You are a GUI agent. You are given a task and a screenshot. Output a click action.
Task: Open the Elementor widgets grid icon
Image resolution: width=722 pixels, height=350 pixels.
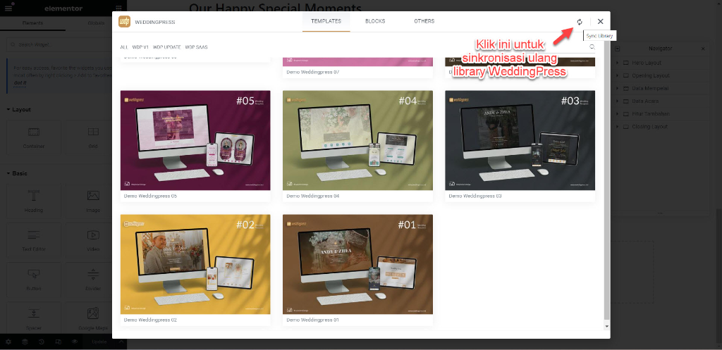[118, 8]
